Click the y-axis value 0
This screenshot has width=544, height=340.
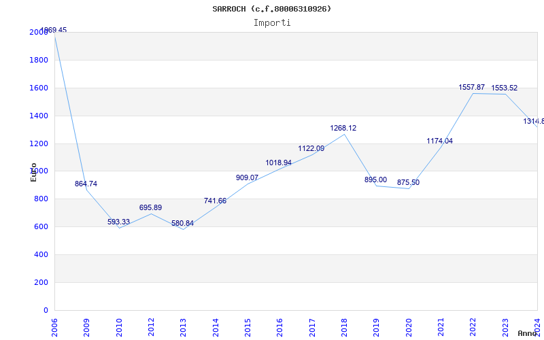click(46, 310)
